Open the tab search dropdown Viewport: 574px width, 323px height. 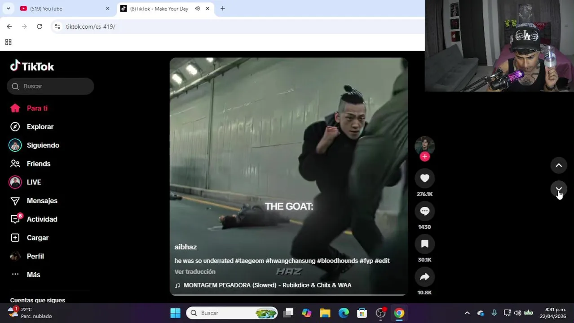click(8, 9)
